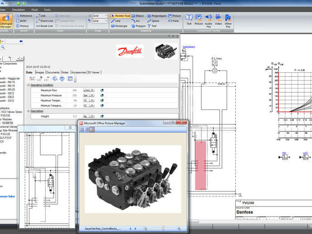
Task: Collapse the Description section
Action: click(x=28, y=111)
